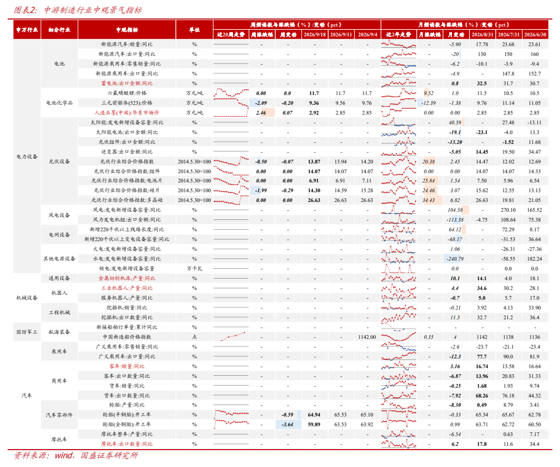
Task: Select the highlighted "-3.64" weekly change value
Action: click(287, 425)
